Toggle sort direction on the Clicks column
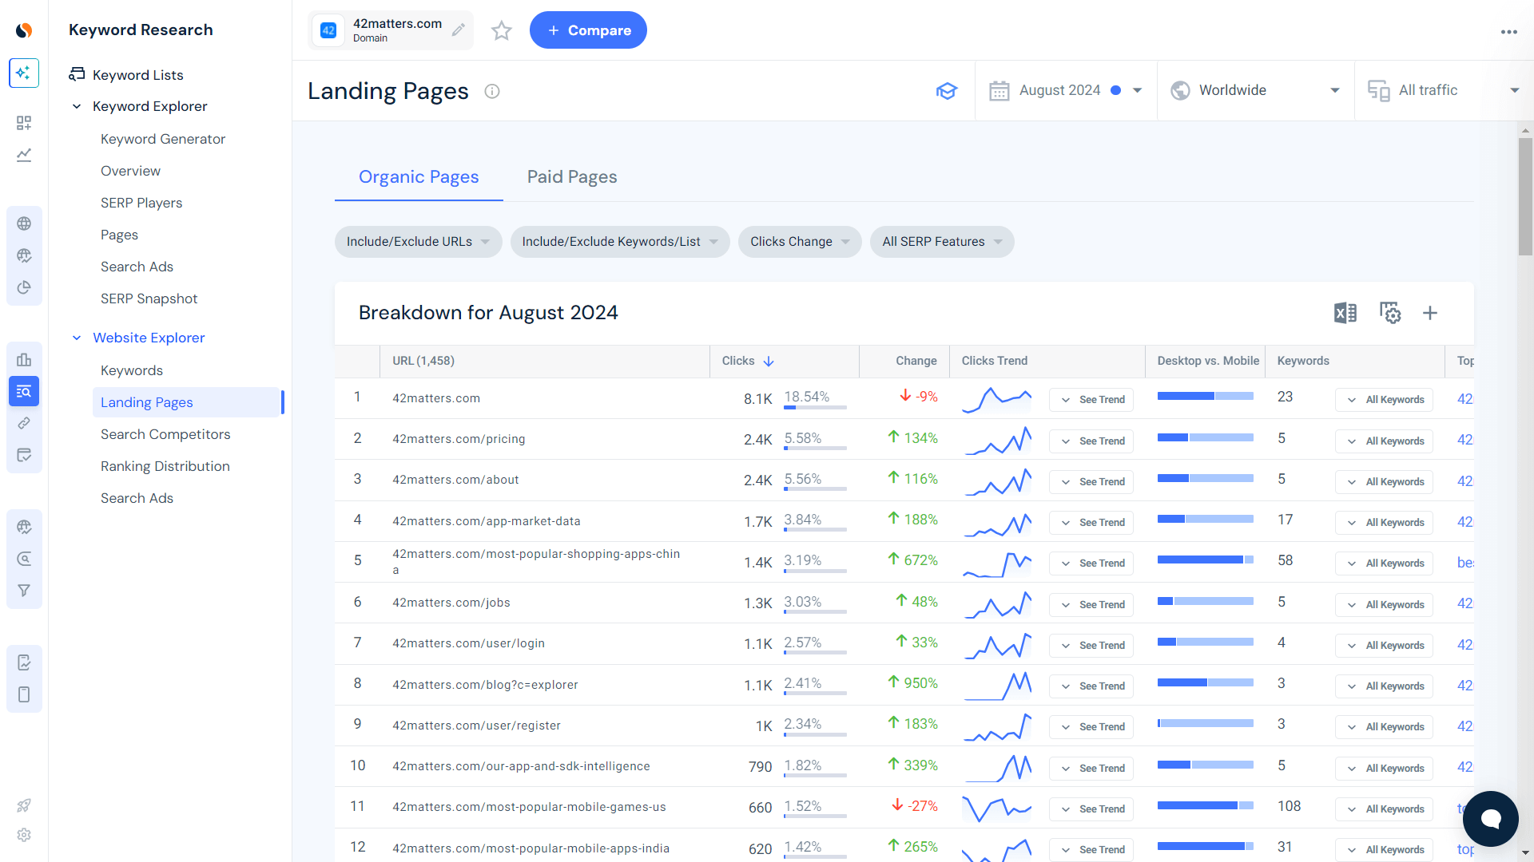The image size is (1534, 862). point(768,361)
